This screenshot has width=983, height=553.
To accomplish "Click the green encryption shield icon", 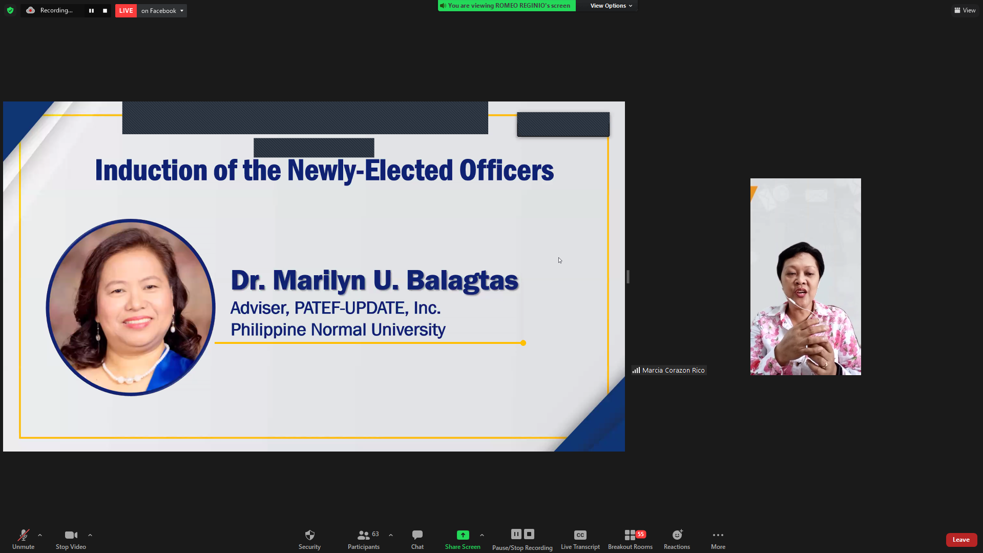I will [10, 10].
